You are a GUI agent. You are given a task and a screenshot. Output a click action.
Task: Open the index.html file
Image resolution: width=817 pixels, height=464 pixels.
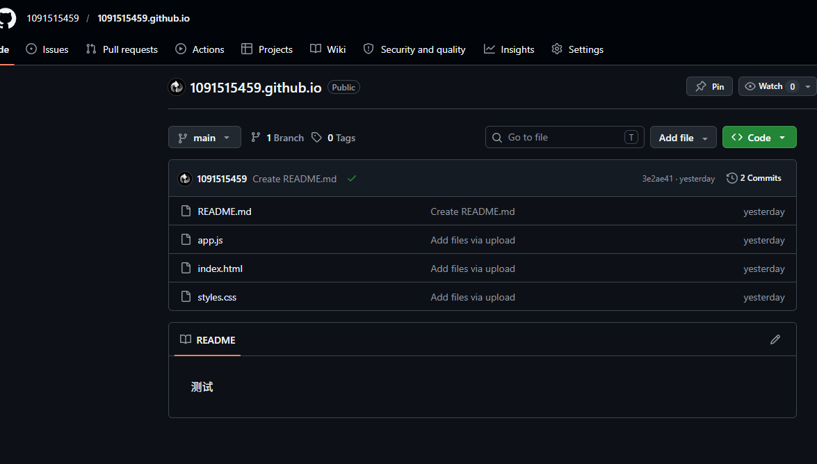click(220, 269)
